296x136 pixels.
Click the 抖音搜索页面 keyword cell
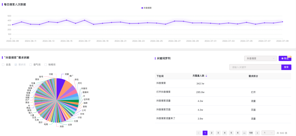163,110
